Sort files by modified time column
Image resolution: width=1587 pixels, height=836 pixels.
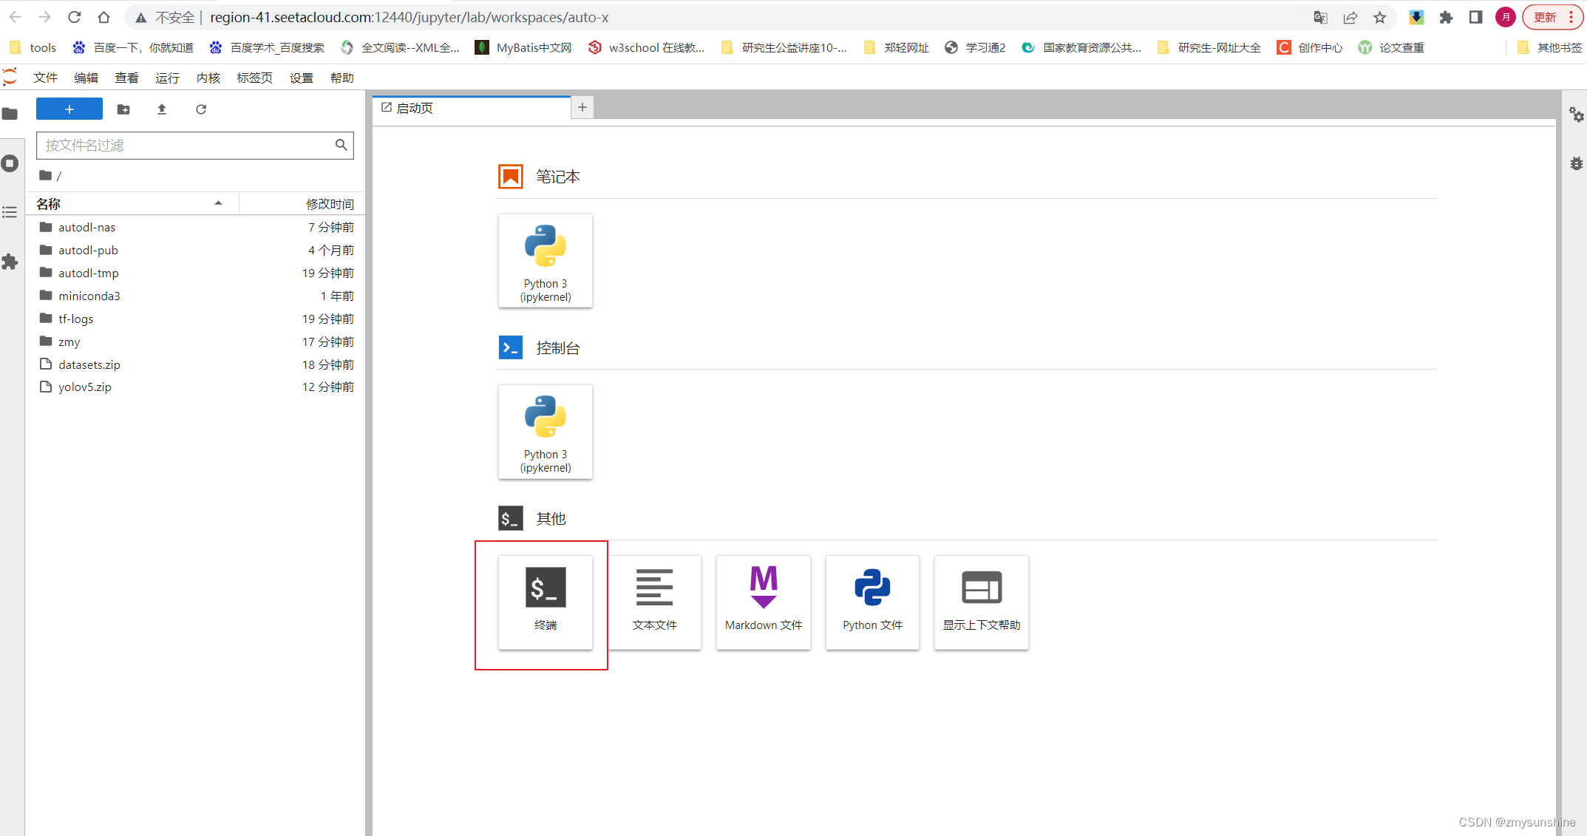pyautogui.click(x=329, y=203)
